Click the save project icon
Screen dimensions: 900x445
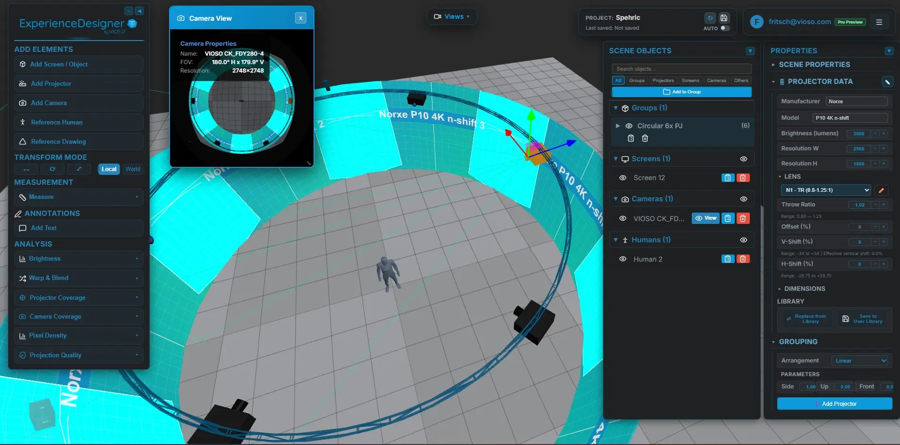724,18
